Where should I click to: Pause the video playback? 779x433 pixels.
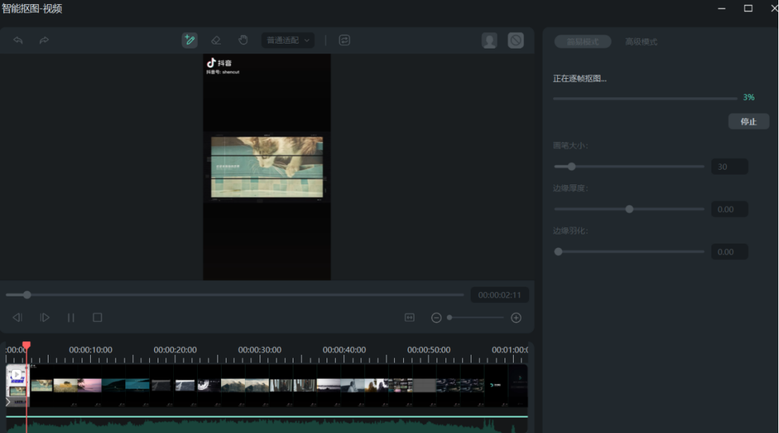tap(71, 318)
